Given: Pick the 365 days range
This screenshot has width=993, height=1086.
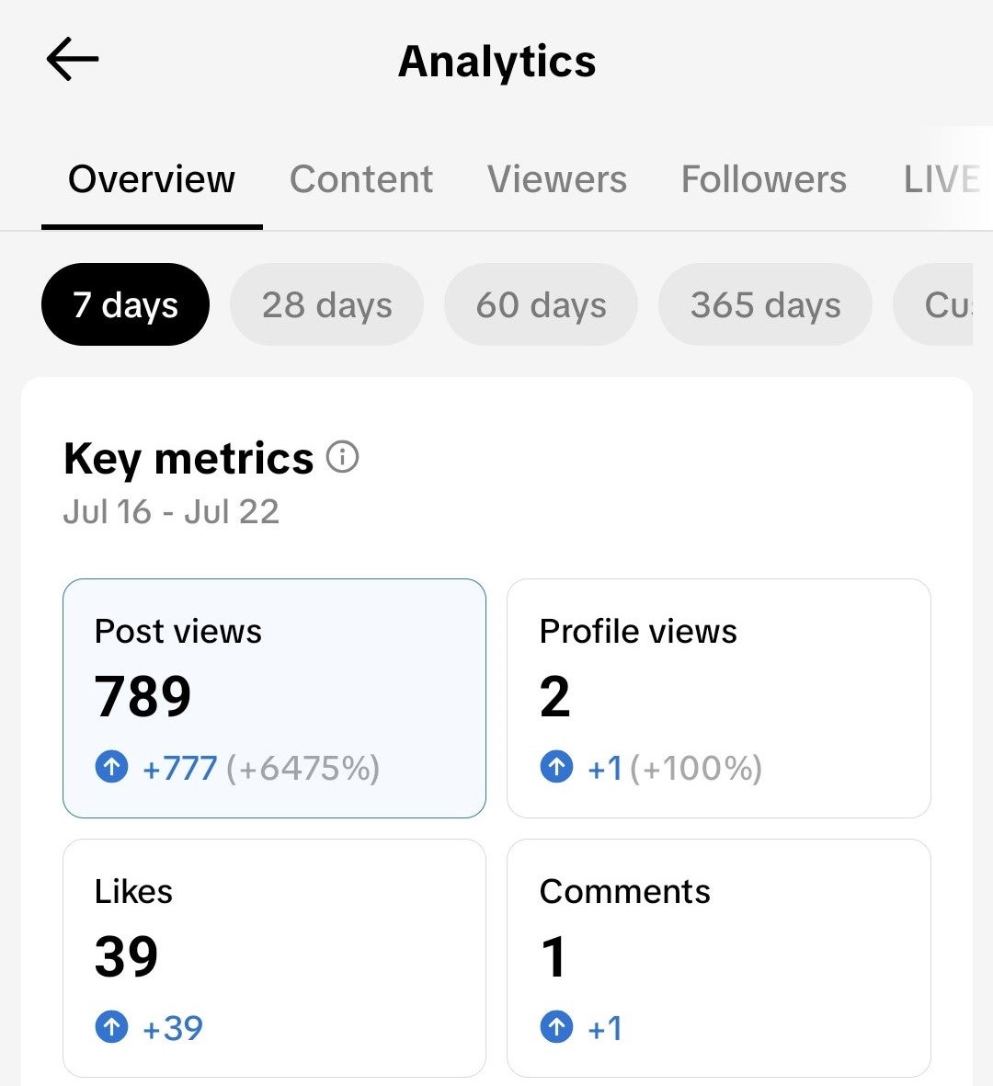Looking at the screenshot, I should pyautogui.click(x=765, y=304).
